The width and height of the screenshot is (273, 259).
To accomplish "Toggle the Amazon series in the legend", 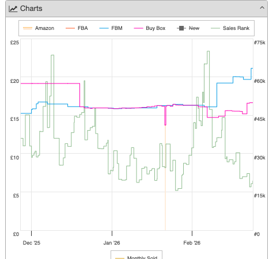I will (39, 28).
